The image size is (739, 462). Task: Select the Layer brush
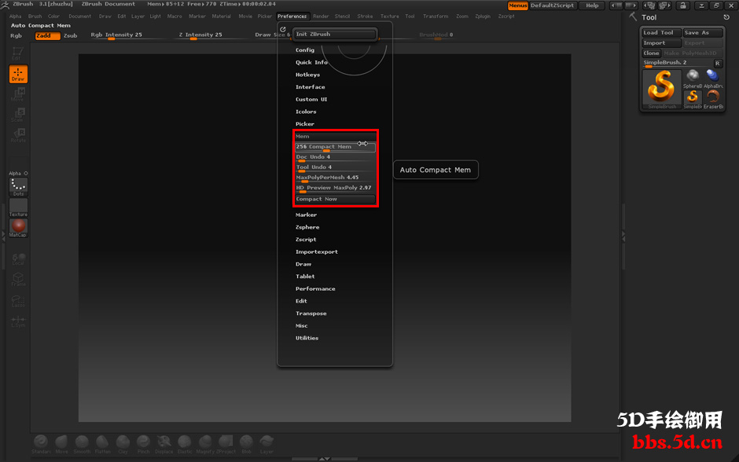(x=267, y=444)
